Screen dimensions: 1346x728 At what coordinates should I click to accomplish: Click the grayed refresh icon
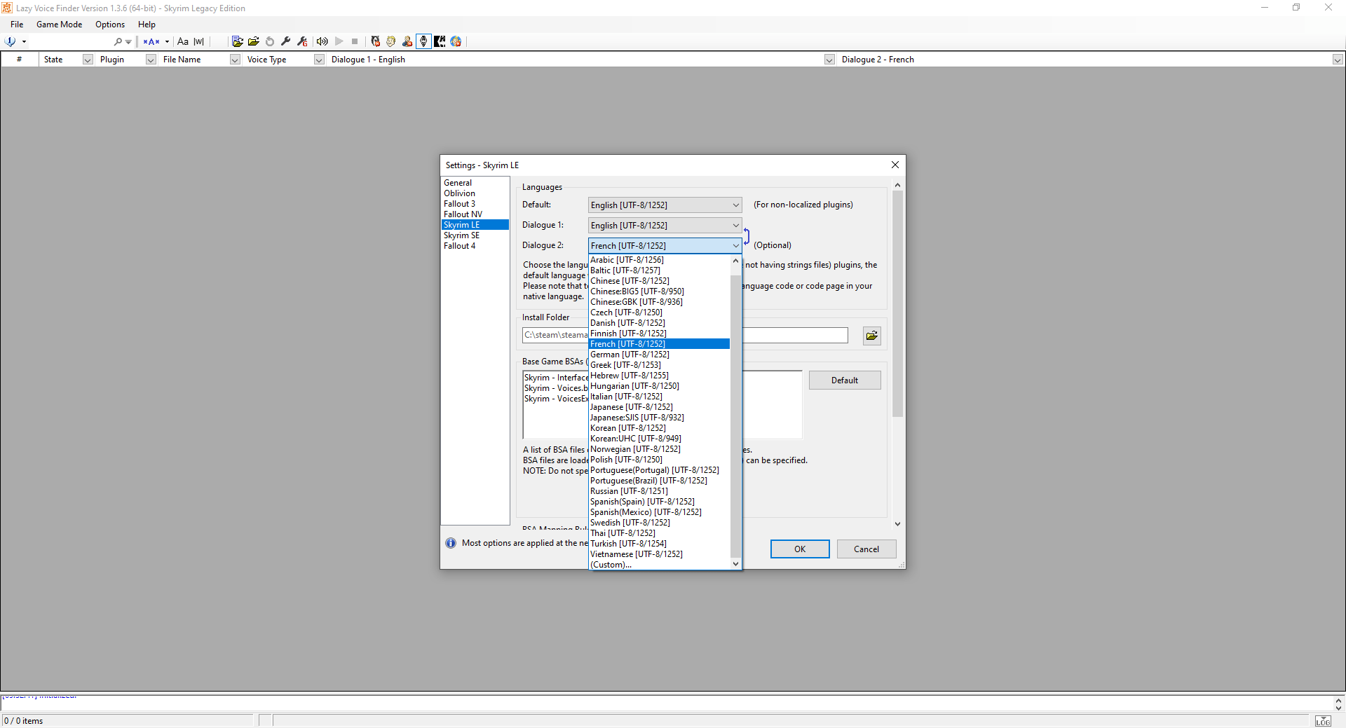pos(270,41)
